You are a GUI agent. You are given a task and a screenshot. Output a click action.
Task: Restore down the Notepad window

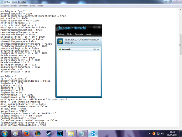(x=171, y=1)
